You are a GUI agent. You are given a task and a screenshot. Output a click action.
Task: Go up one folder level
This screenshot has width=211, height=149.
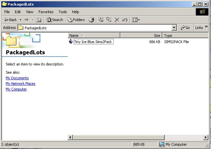pyautogui.click(x=38, y=20)
